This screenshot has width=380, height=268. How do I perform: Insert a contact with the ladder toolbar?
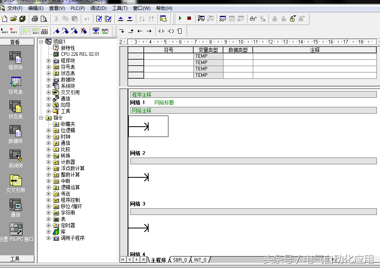tap(161, 31)
